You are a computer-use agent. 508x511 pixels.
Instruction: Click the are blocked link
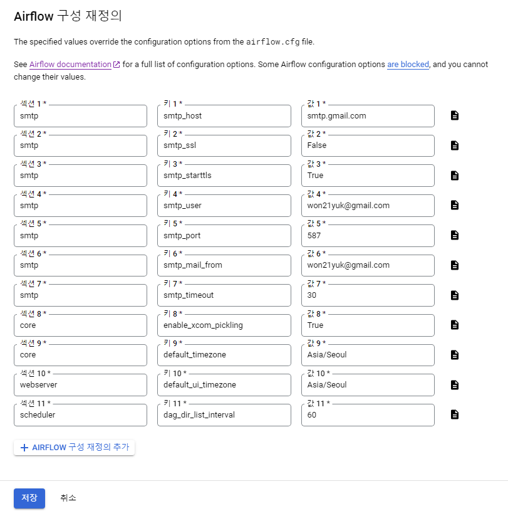click(x=408, y=64)
